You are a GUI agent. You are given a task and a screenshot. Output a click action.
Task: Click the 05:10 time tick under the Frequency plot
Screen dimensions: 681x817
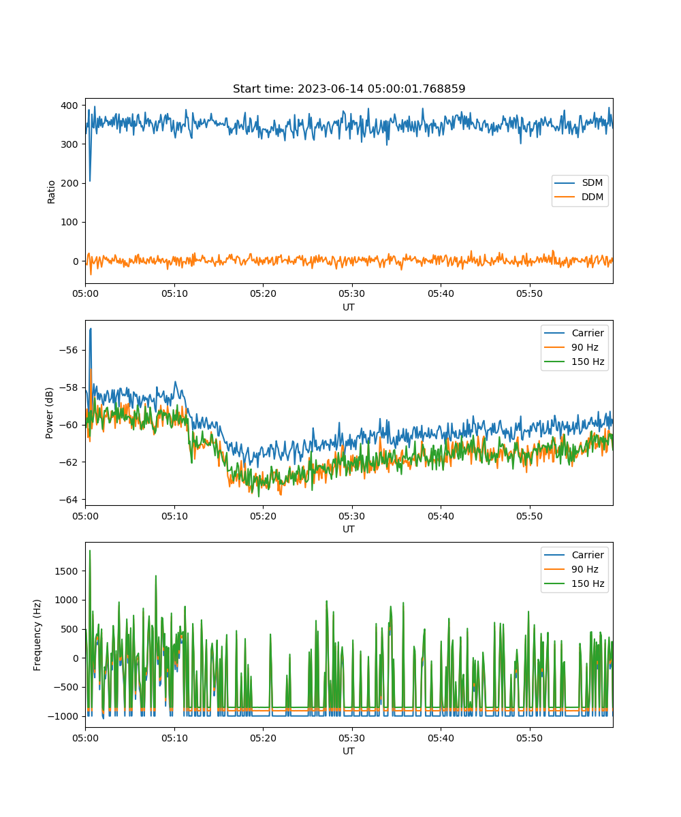174,738
